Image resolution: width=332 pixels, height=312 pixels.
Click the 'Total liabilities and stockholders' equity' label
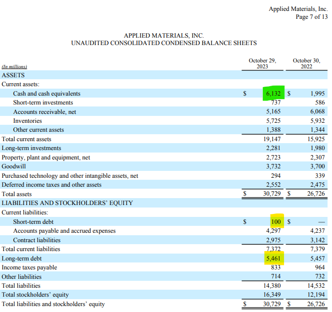tap(53, 304)
